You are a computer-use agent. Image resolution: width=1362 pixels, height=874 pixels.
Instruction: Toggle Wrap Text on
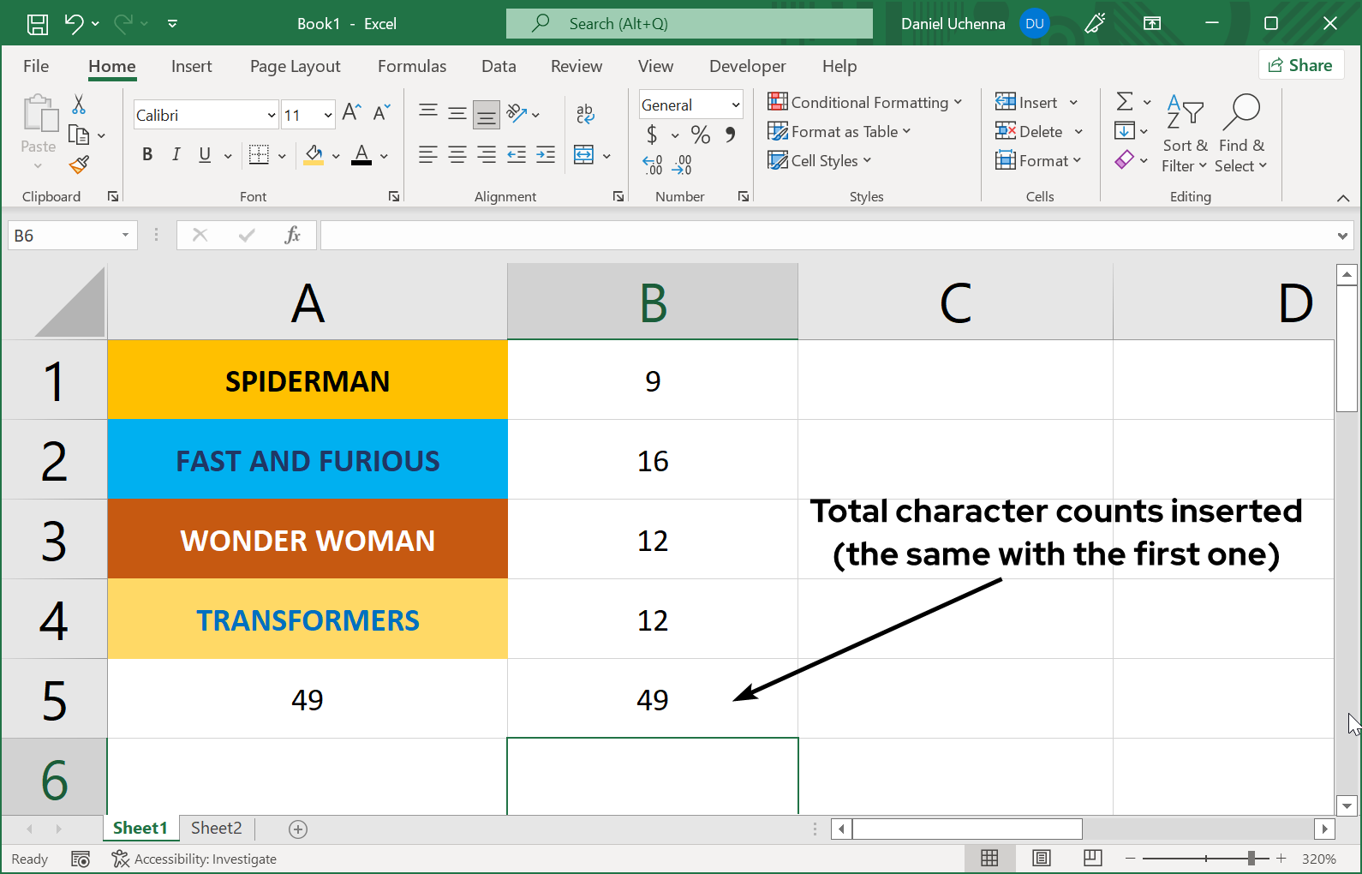point(585,113)
